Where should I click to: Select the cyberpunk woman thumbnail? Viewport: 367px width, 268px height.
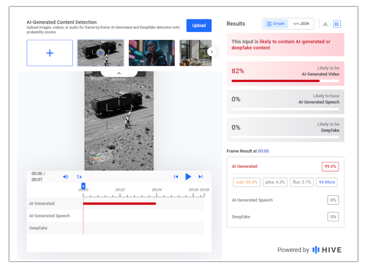151,53
